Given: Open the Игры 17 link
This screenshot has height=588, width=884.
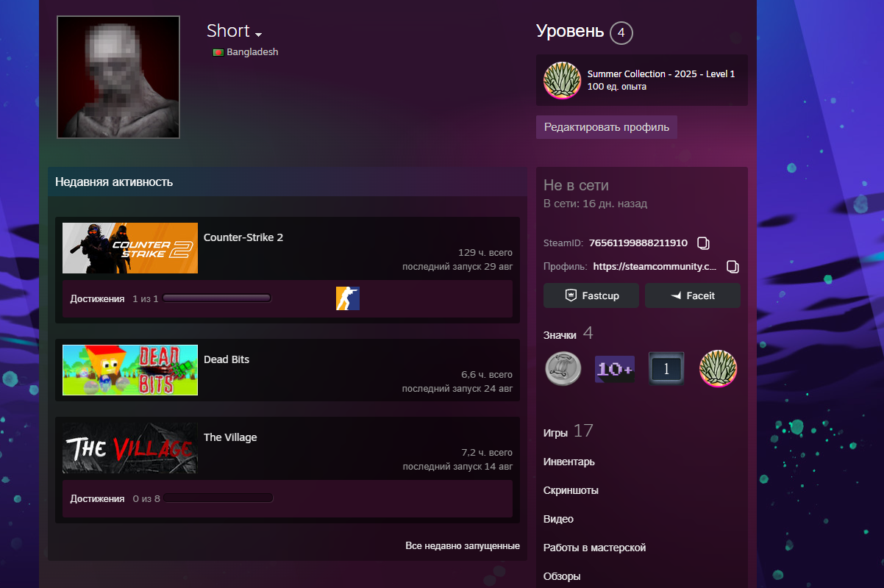Looking at the screenshot, I should (568, 431).
